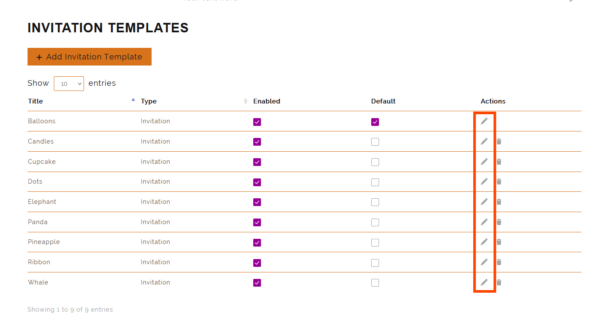Select the Pineapple title cell
This screenshot has width=590, height=322.
(x=44, y=242)
